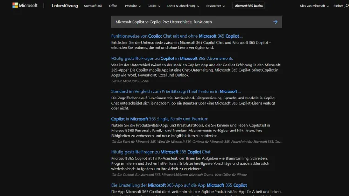349x196 pixels.
Task: Click the snippet starting 'Nutzen Sie die Produktivitäts-Apps'
Action: click(190, 131)
